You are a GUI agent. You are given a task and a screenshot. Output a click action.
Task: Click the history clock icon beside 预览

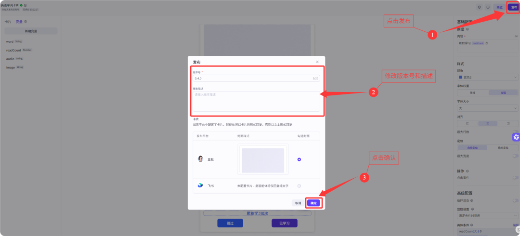488,7
